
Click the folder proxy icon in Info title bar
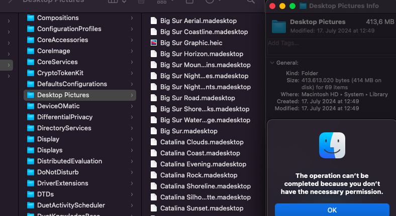[303, 6]
